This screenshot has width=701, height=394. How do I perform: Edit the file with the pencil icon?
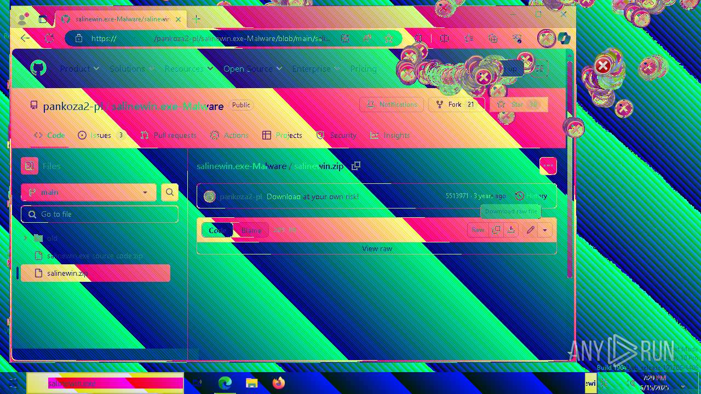[x=530, y=230]
